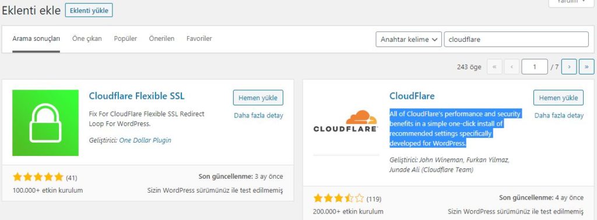Install the CloudFlare plugin with Hemen yükle
597x220 pixels.
point(559,98)
